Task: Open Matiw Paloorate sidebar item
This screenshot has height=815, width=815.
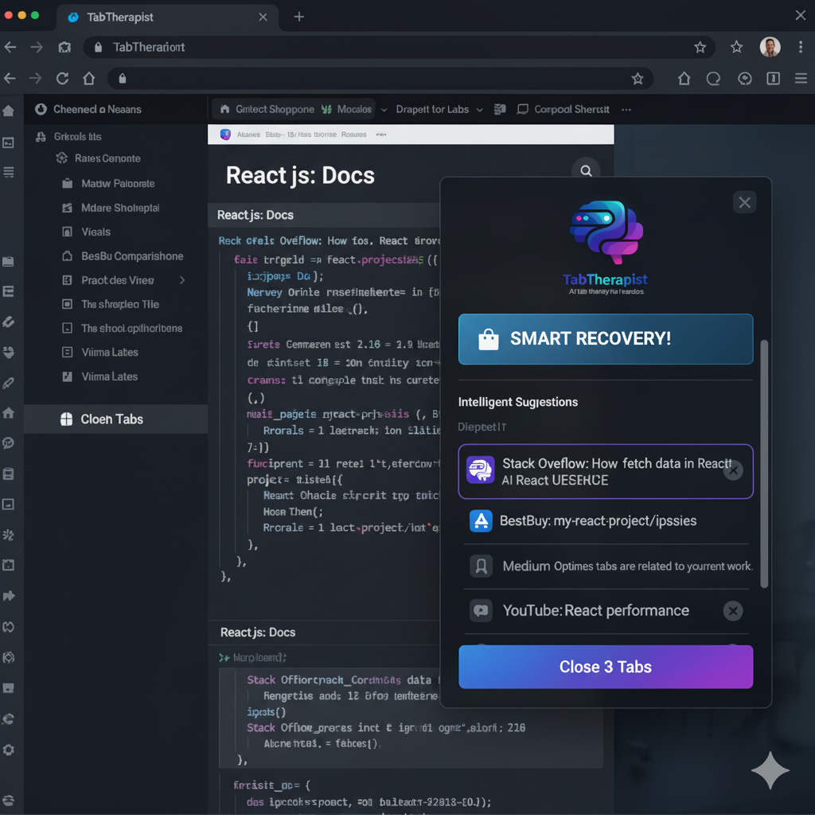Action: tap(118, 184)
